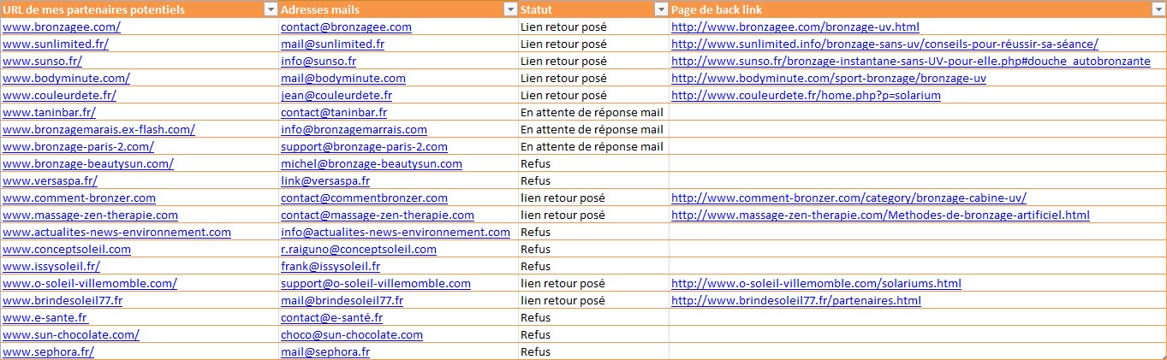Select the Statut cell for www.sephora.fr/
This screenshot has width=1167, height=360.
592,351
